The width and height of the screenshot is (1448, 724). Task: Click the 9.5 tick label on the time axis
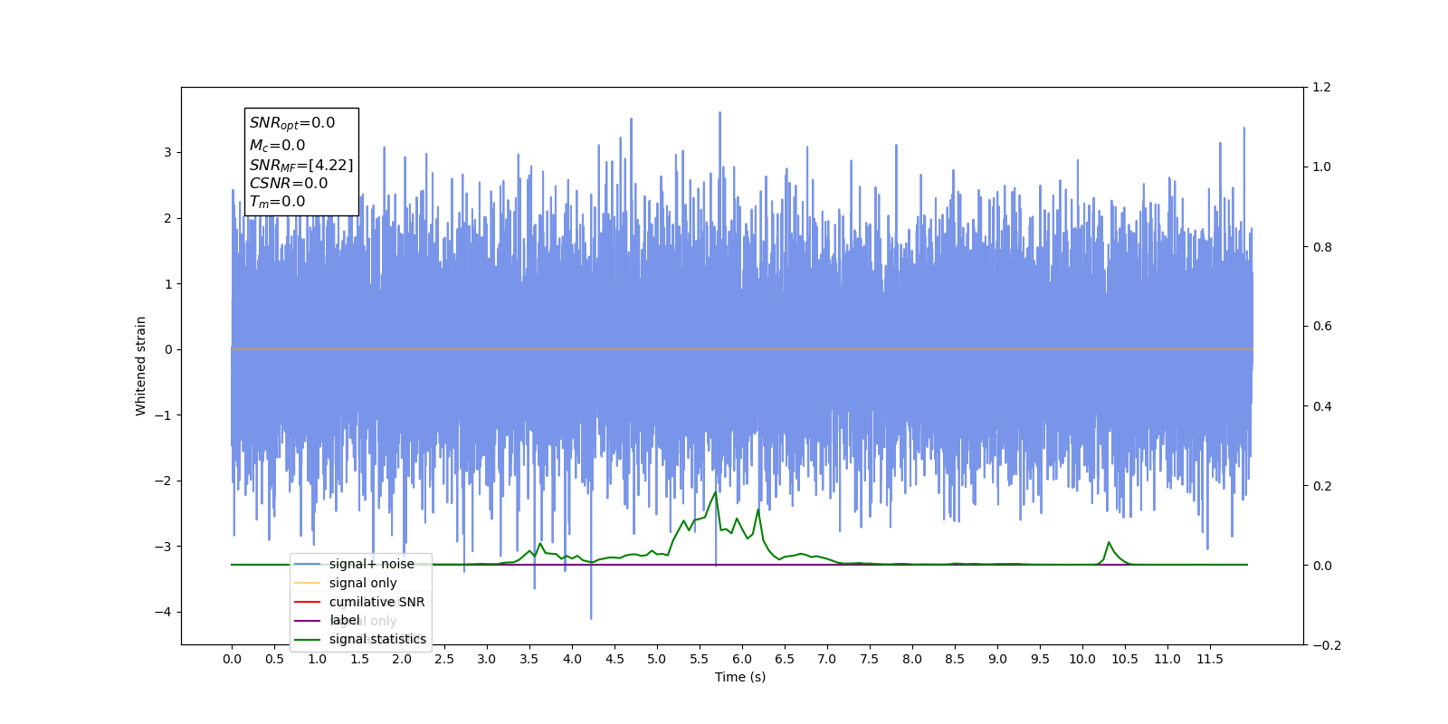coord(1040,659)
